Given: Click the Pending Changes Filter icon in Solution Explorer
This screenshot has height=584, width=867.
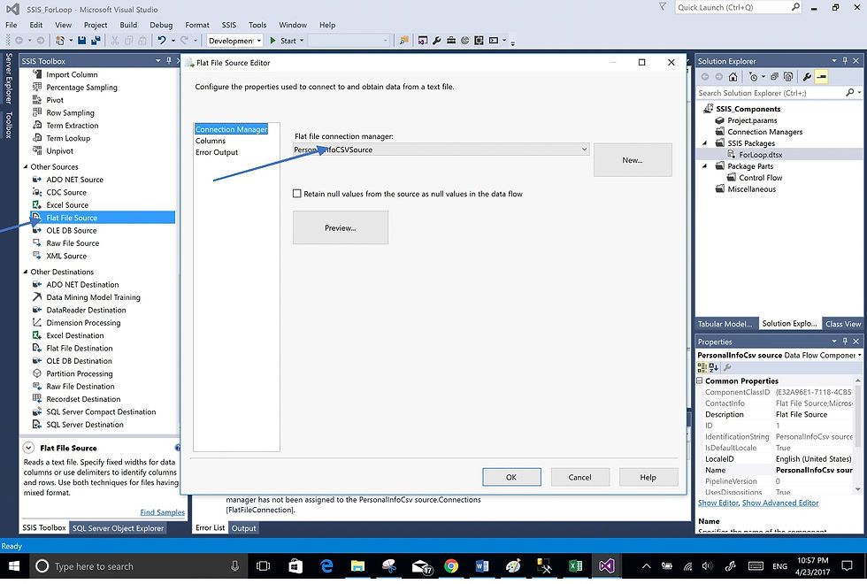Looking at the screenshot, I should click(x=753, y=77).
